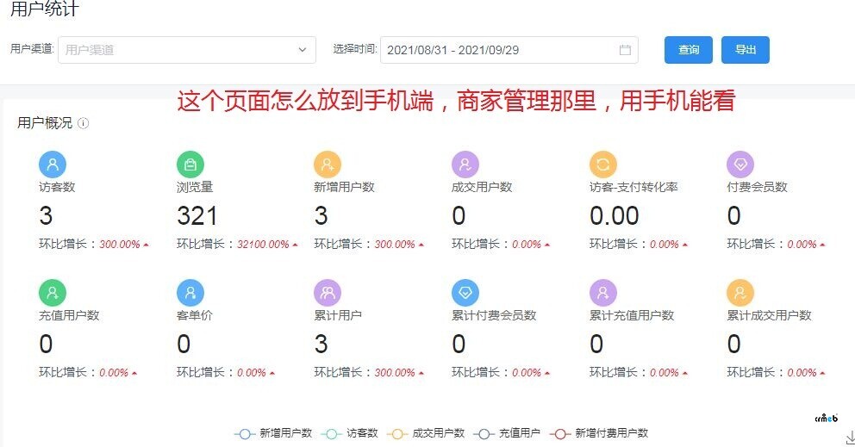The image size is (855, 447).
Task: Click the 查询 query button
Action: coord(689,50)
